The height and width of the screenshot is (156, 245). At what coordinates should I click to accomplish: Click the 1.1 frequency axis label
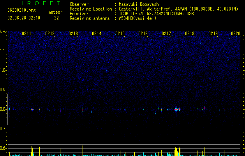point(4,51)
